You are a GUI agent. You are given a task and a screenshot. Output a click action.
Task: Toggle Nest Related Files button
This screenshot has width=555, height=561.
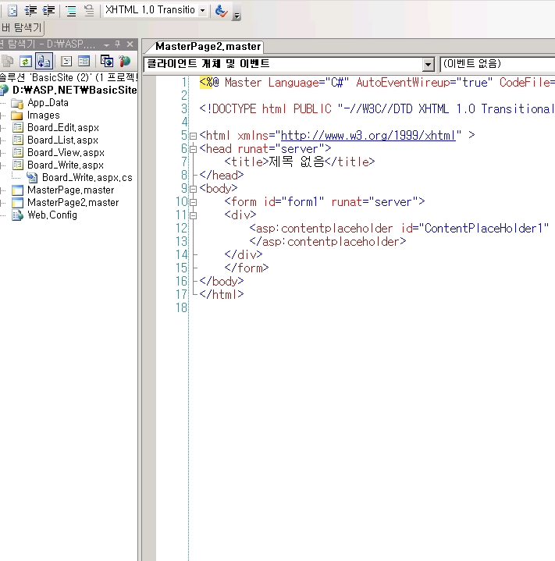tap(44, 61)
